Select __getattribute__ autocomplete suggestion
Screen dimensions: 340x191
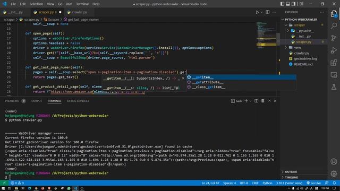(x=241, y=82)
